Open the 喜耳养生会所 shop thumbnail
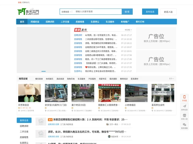The width and height of the screenshot is (193, 144). [163, 93]
